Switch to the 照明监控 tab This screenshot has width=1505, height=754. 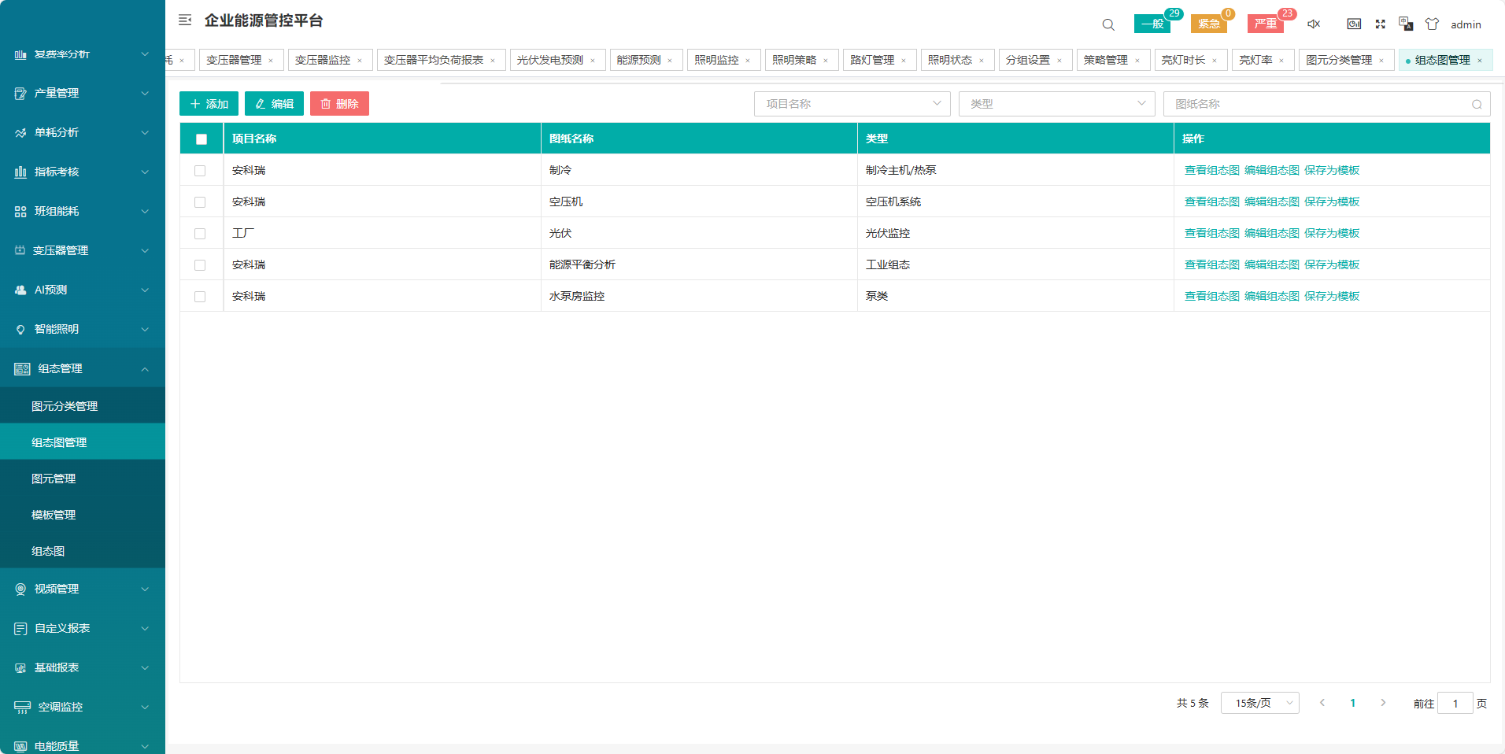click(716, 60)
